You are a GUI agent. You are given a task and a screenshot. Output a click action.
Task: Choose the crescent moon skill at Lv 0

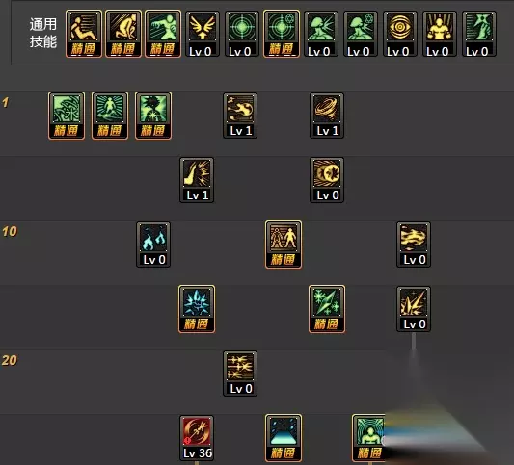(327, 180)
